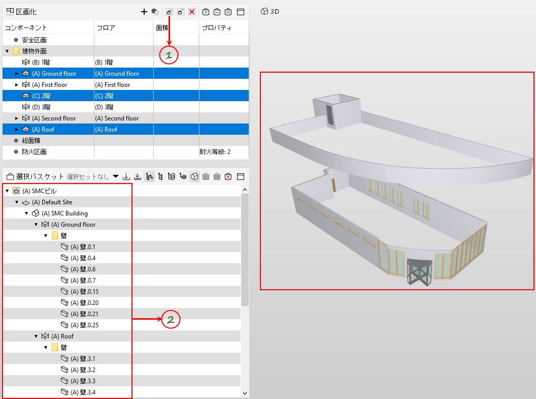Select the (C) 2階 component row
Image resolution: width=536 pixels, height=399 pixels.
tap(126, 96)
